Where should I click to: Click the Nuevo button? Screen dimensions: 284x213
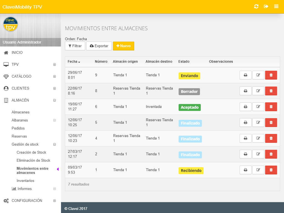tap(123, 46)
